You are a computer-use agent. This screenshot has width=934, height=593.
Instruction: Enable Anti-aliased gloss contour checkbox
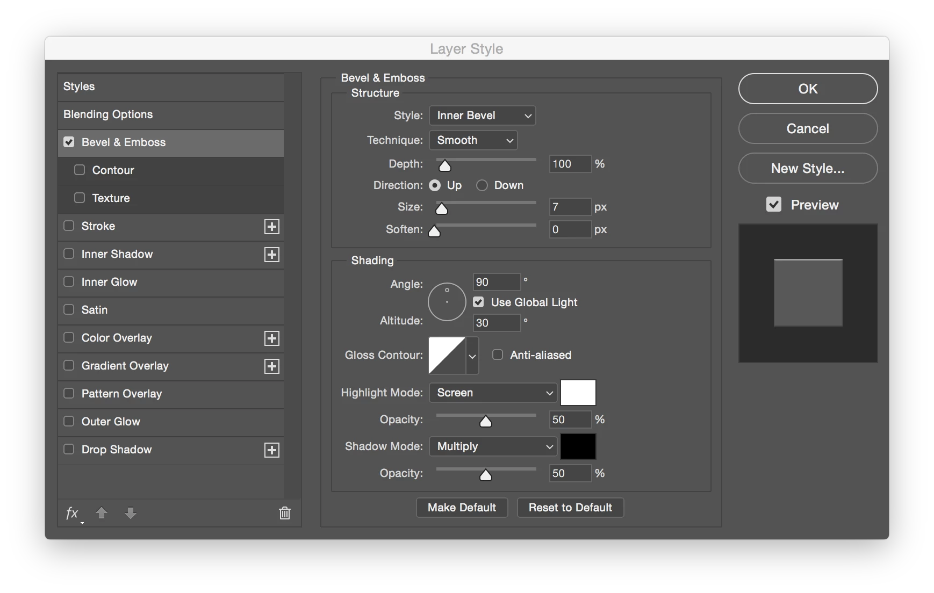click(498, 355)
